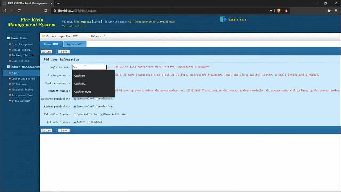Click the Fire Kirin Management System logo
The height and width of the screenshot is (192, 341).
pyautogui.click(x=31, y=22)
